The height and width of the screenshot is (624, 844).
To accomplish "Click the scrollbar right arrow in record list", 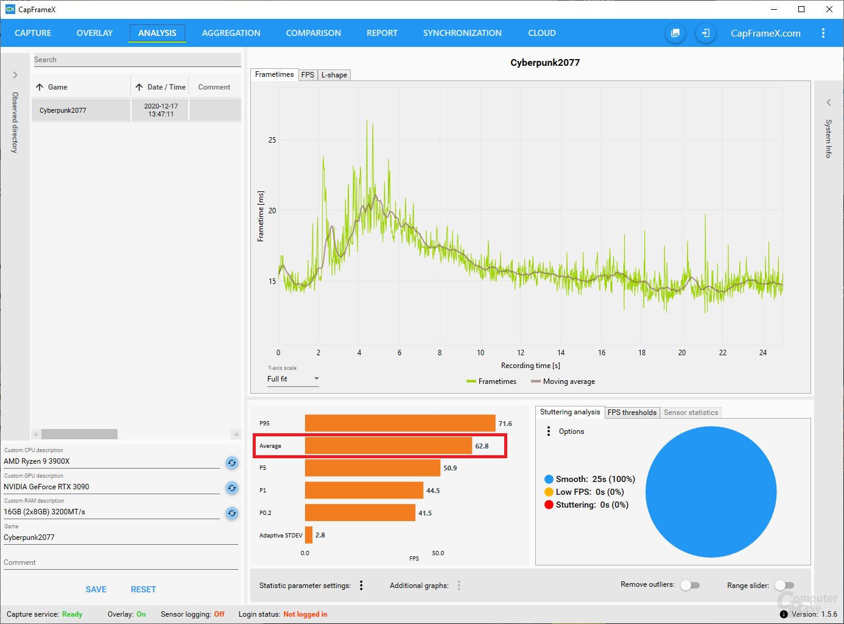I will [x=236, y=434].
